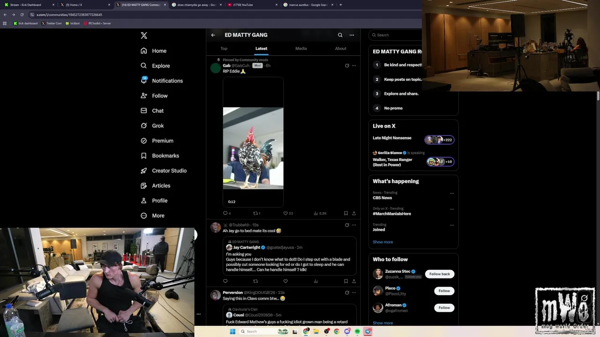
Task: Open community options three-dot menu
Action: click(352, 35)
